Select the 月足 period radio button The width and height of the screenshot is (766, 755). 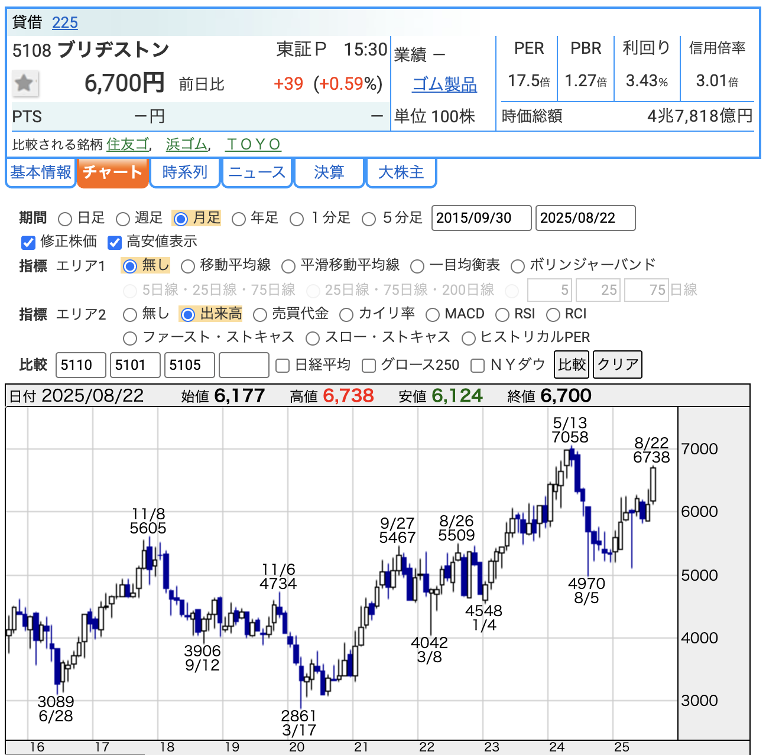[181, 219]
